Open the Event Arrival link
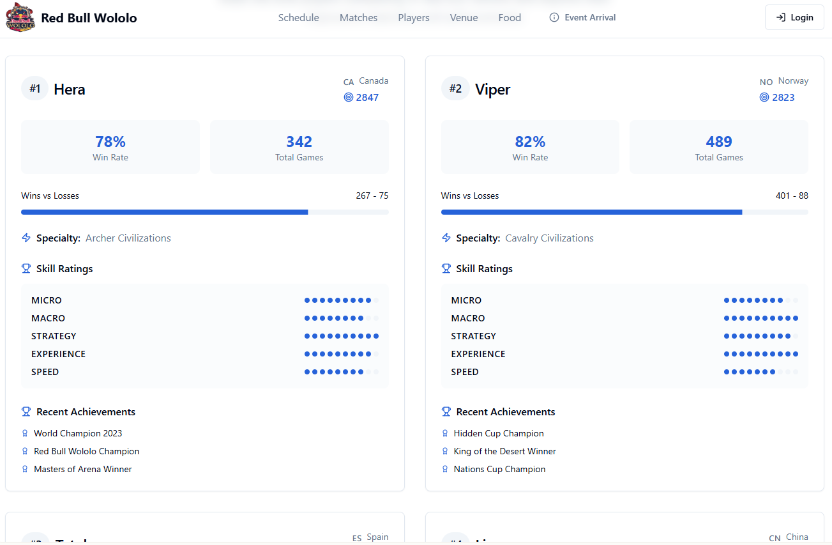The width and height of the screenshot is (832, 545). tap(589, 18)
